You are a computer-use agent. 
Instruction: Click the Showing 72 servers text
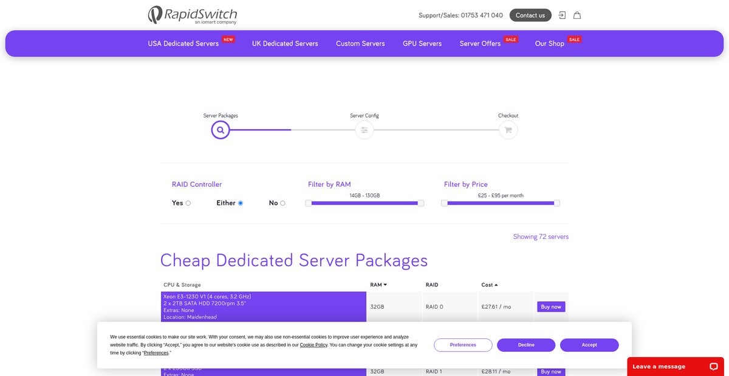[x=541, y=237]
